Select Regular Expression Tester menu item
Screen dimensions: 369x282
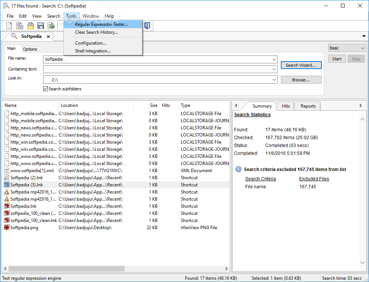[103, 24]
